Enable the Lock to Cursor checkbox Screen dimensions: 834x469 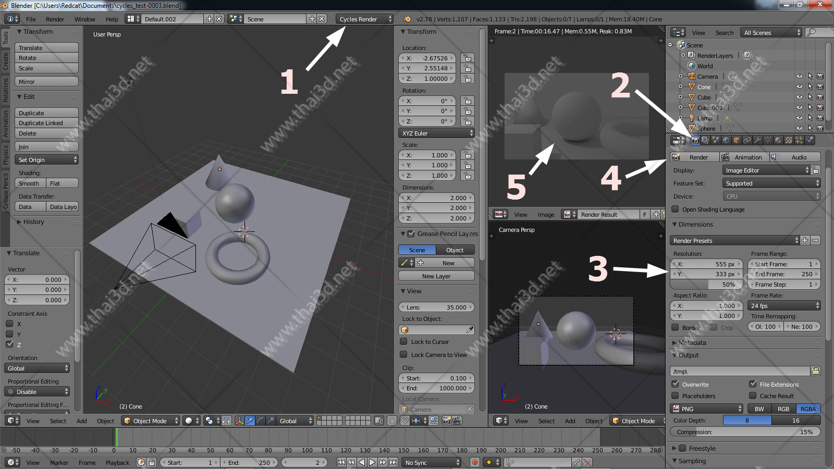(x=403, y=342)
